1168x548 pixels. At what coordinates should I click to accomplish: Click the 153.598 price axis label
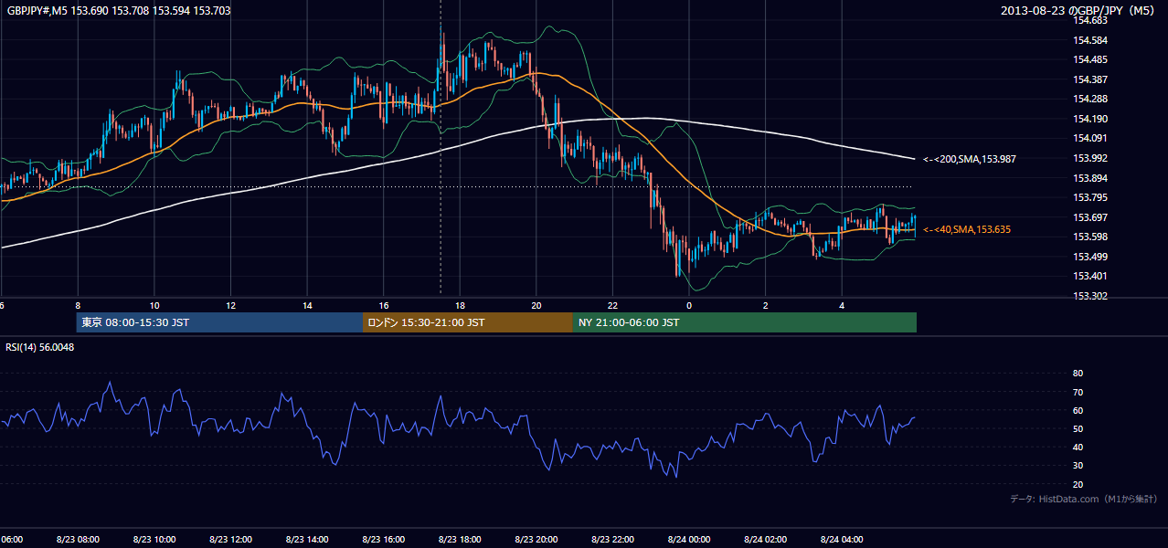[1090, 237]
